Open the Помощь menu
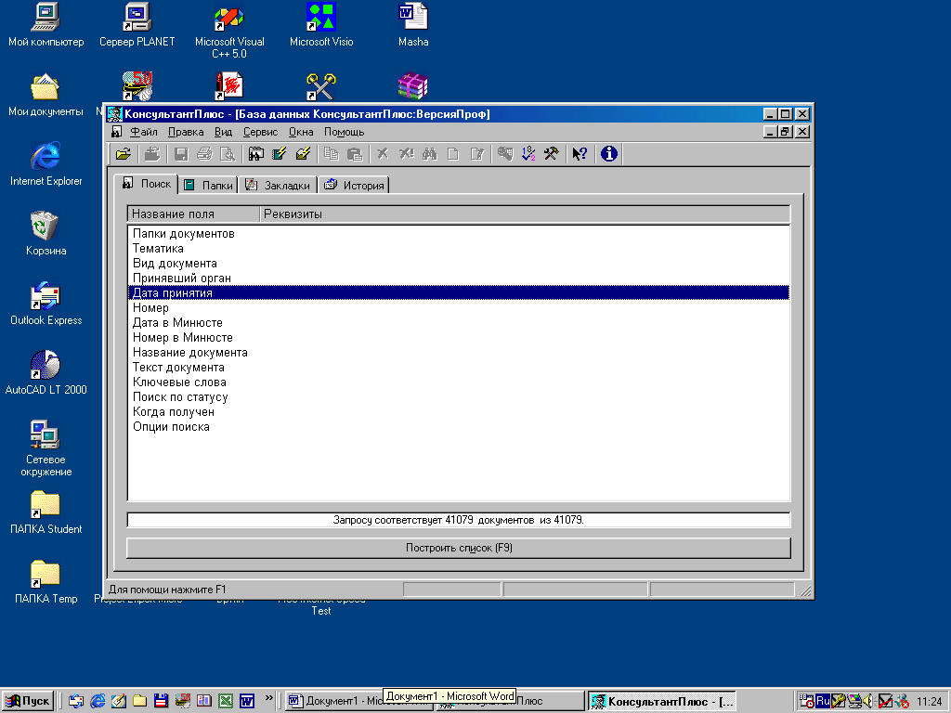Image resolution: width=951 pixels, height=713 pixels. 344,132
